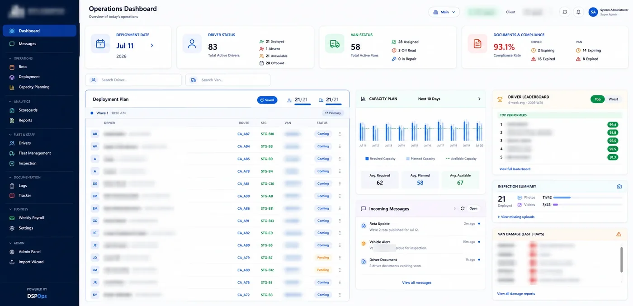Click View missing uploads link

click(516, 217)
